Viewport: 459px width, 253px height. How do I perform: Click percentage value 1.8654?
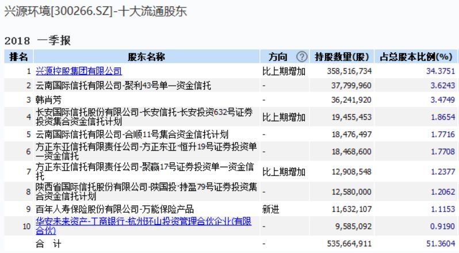[443, 117]
